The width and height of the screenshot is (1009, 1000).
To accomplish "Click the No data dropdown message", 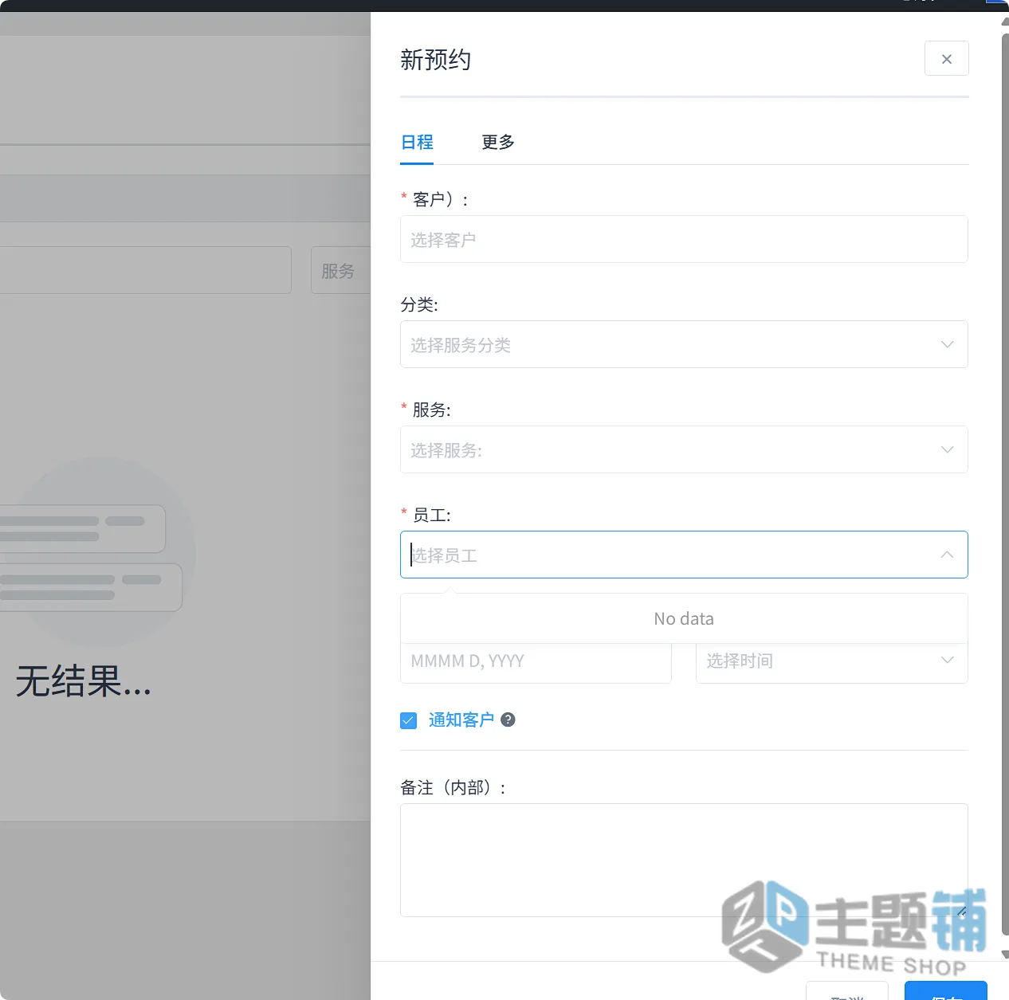I will (x=684, y=618).
